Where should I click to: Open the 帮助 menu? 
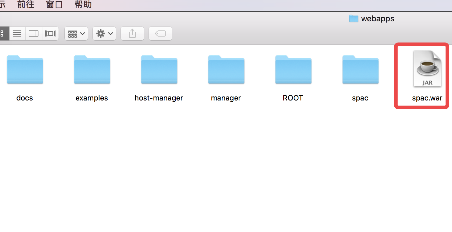click(83, 5)
